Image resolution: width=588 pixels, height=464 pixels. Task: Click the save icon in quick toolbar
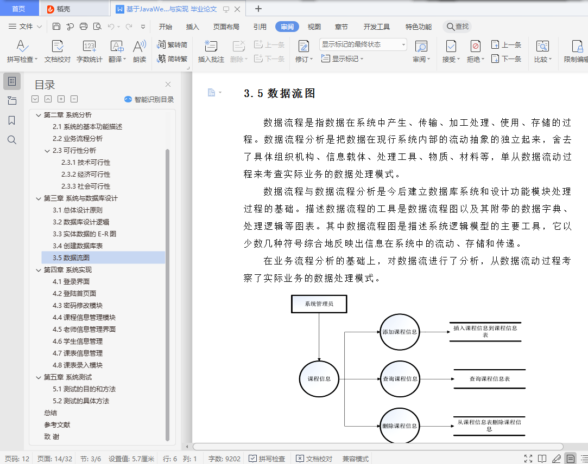tap(56, 27)
